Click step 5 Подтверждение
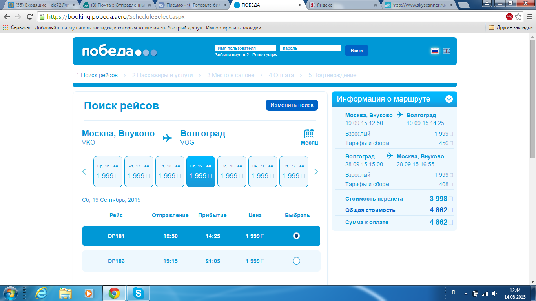The height and width of the screenshot is (301, 536). pos(332,75)
